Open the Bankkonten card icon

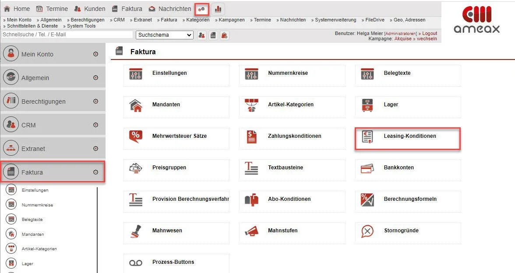(x=367, y=168)
